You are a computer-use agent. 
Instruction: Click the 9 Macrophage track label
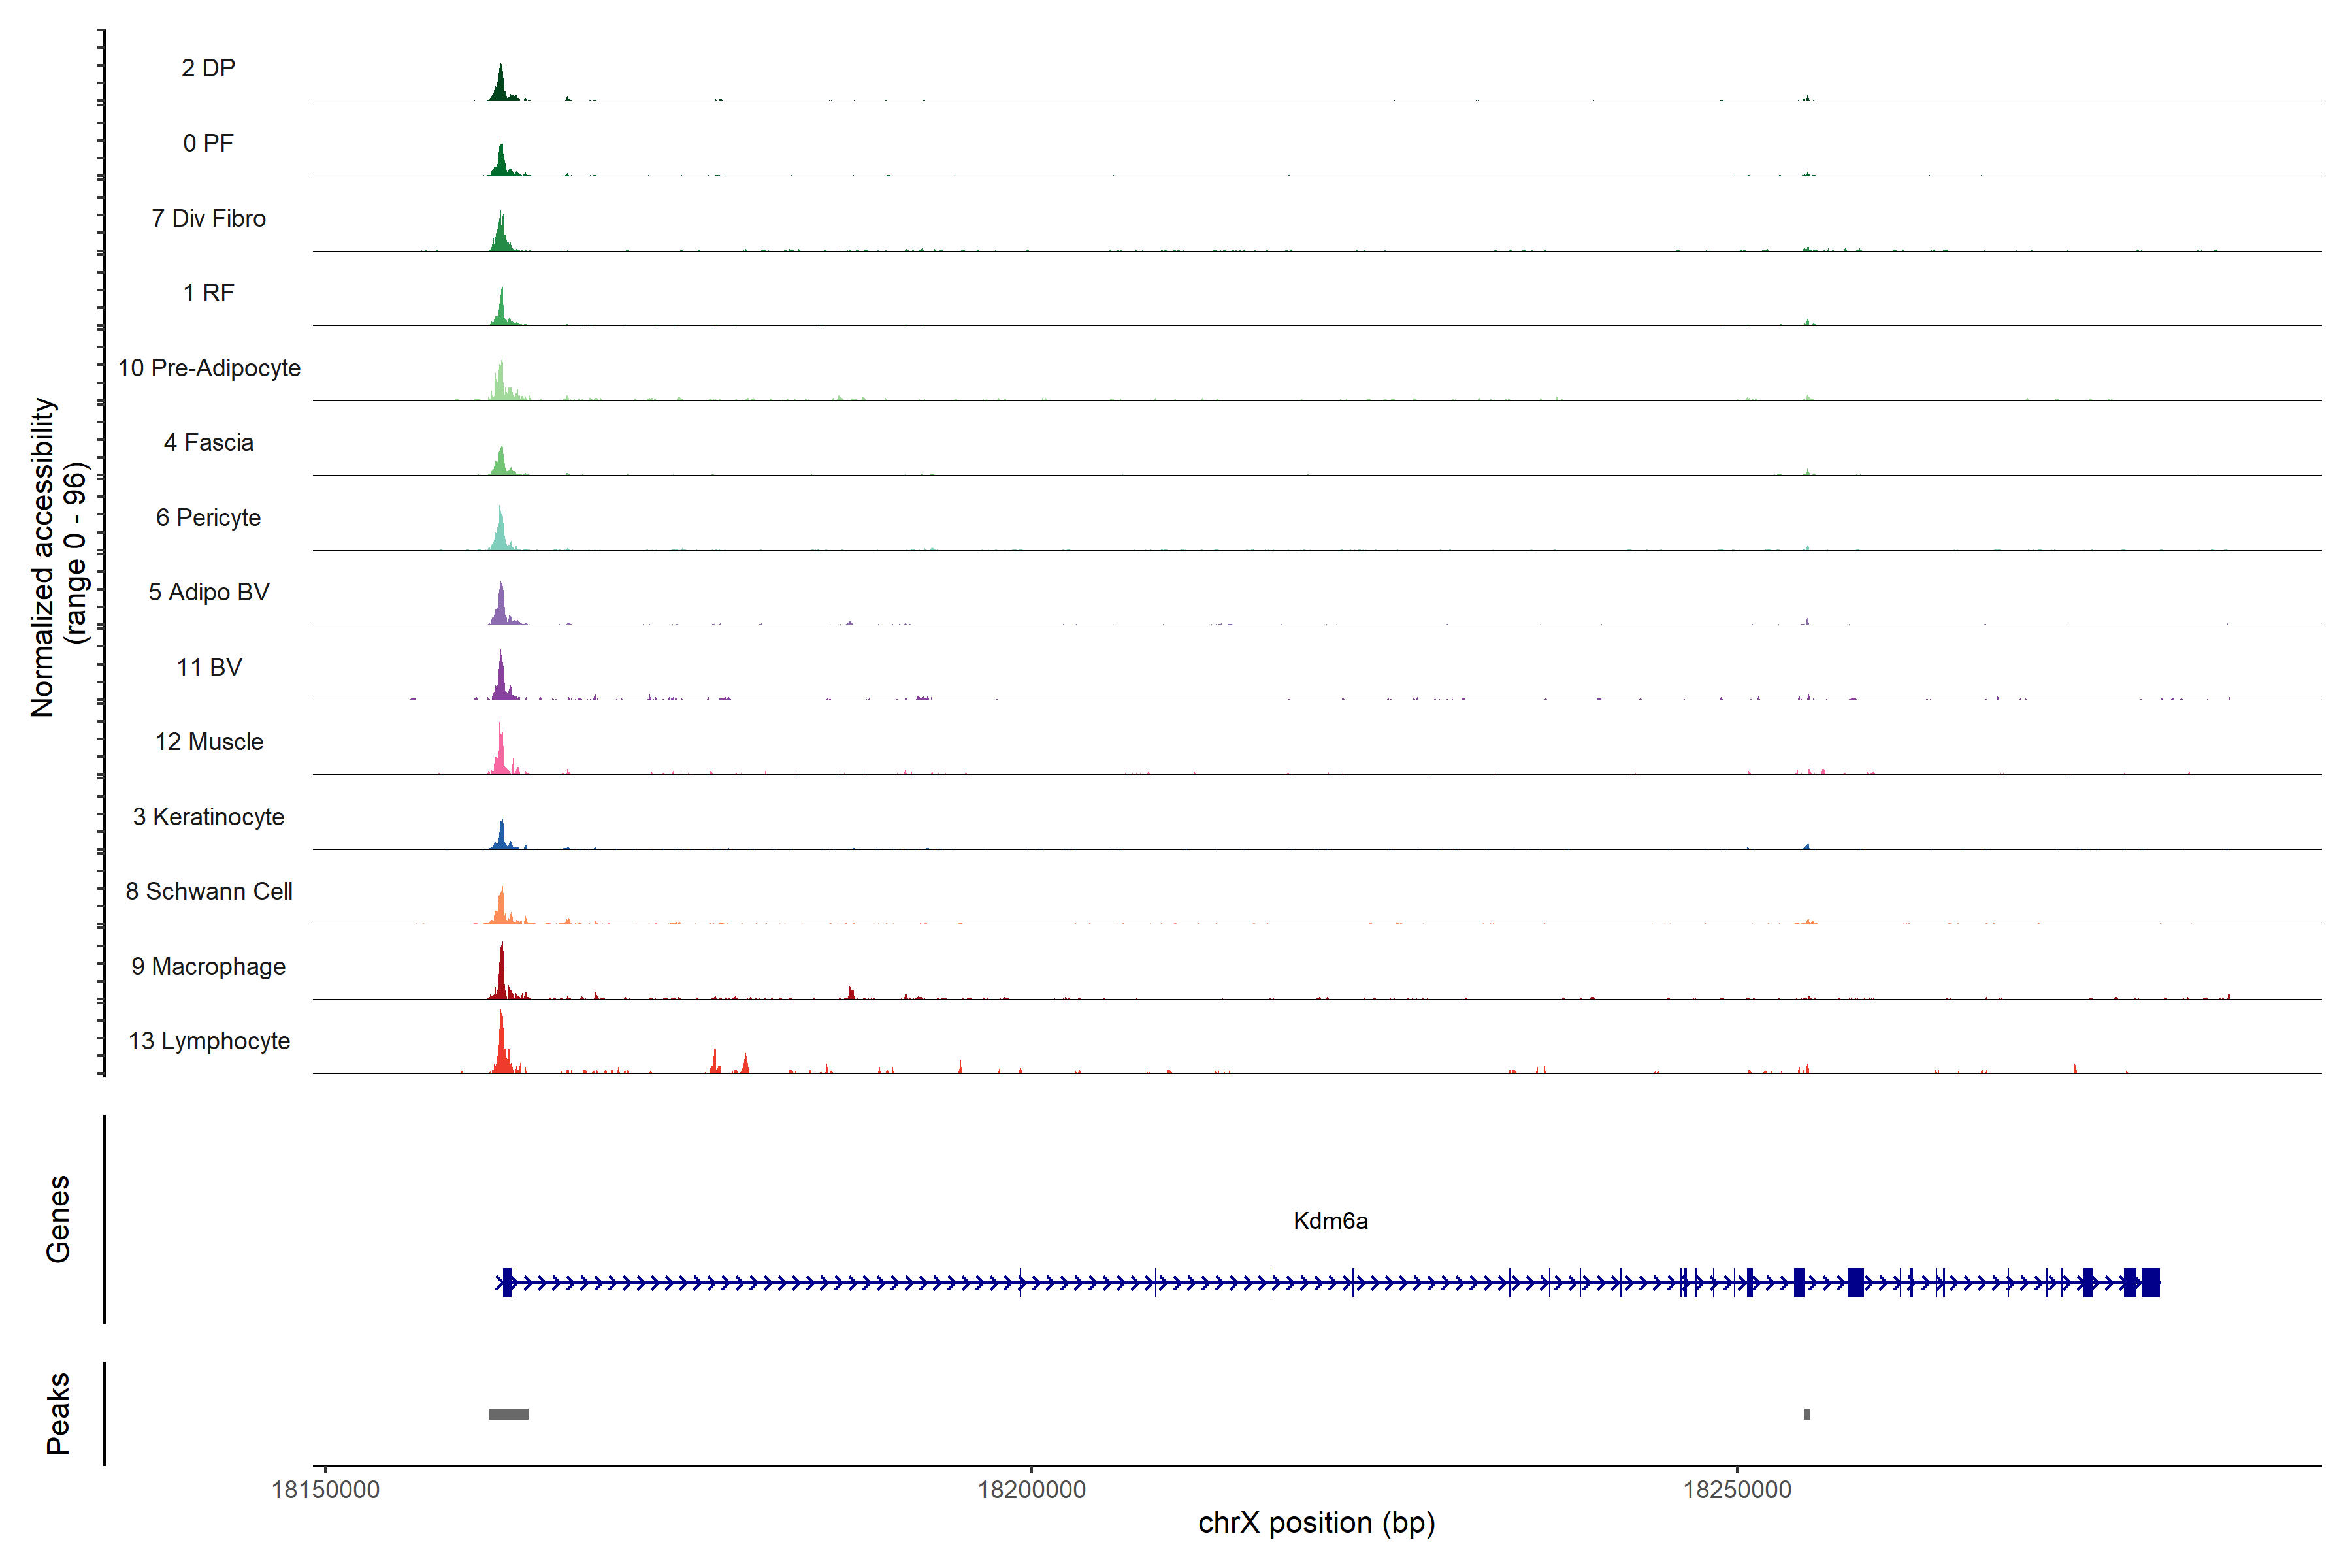(208, 966)
